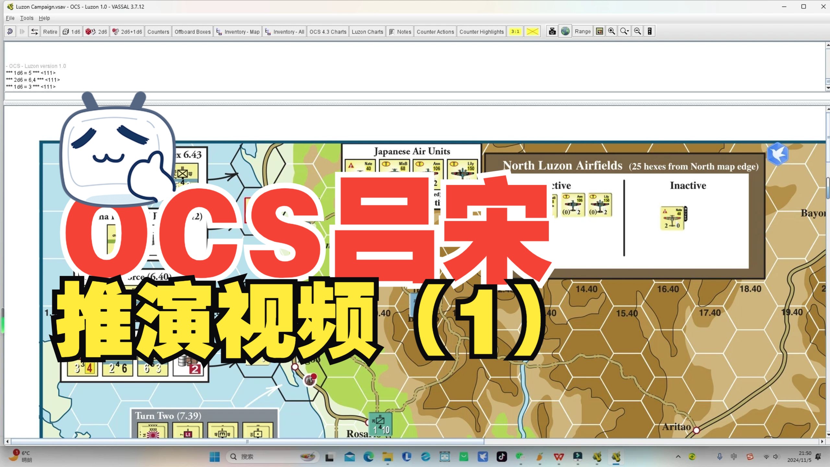Select the Ann 106 plane in Active box

tap(573, 205)
